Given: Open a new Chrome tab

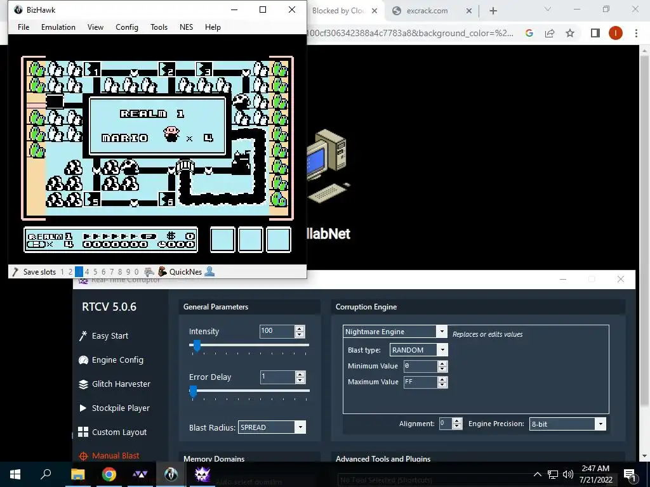Looking at the screenshot, I should [x=493, y=11].
